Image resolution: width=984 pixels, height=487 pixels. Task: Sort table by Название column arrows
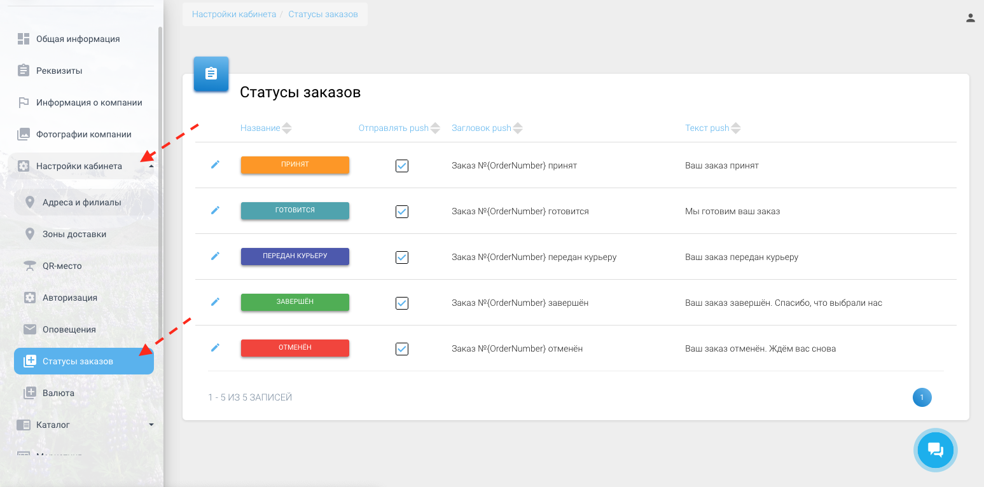[x=287, y=128]
